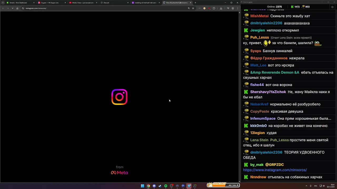Click username MishMetal in chat
This screenshot has width=337, height=189.
click(259, 16)
